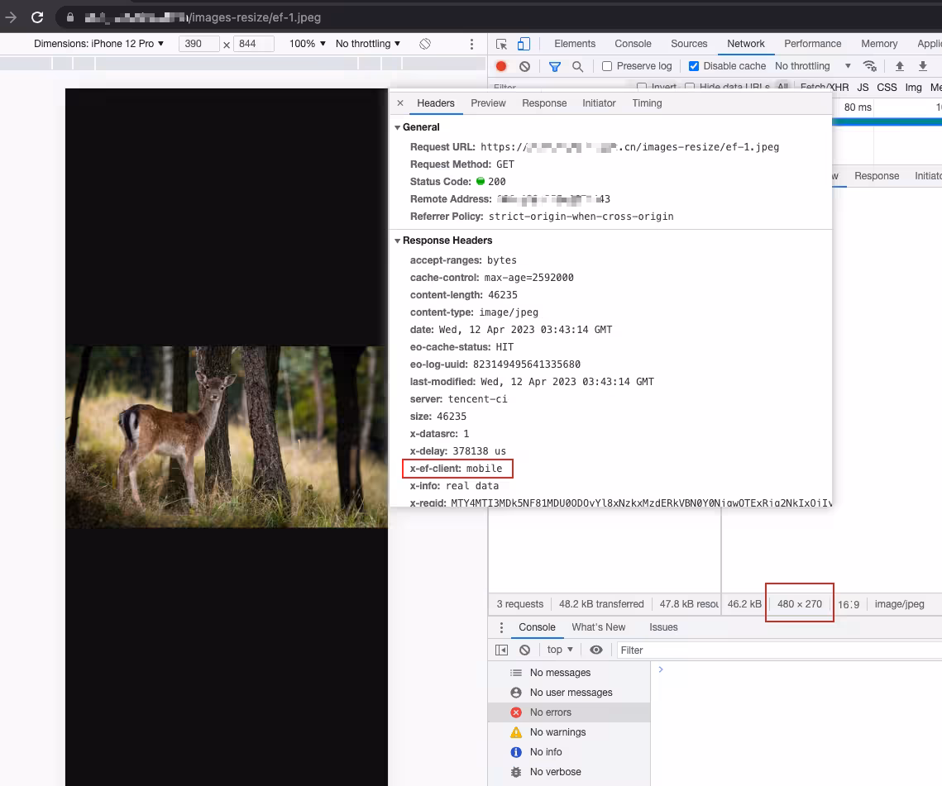The image size is (942, 786).
Task: Open the Elements panel tab
Action: point(575,44)
